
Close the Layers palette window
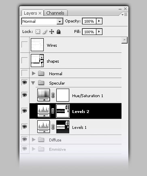(x=126, y=9)
